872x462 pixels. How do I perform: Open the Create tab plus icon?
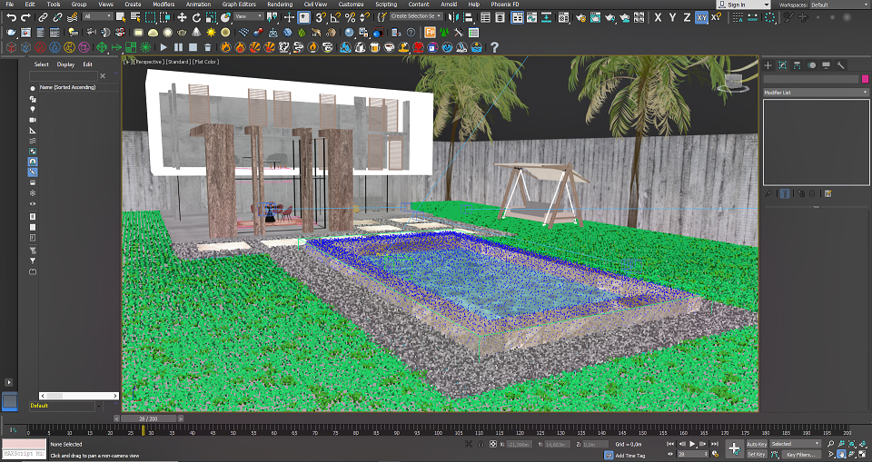click(768, 65)
